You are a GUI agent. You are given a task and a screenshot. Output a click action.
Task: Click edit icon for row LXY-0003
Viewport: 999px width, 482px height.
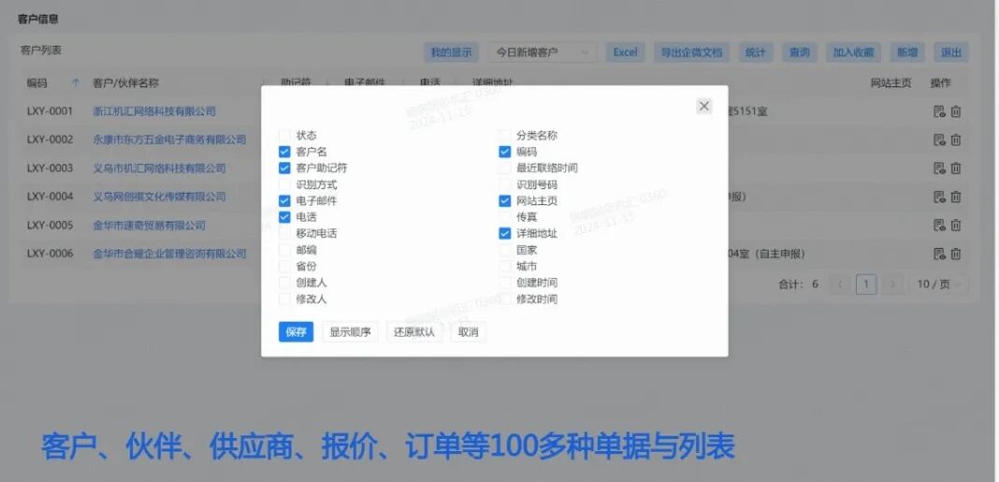pos(939,168)
